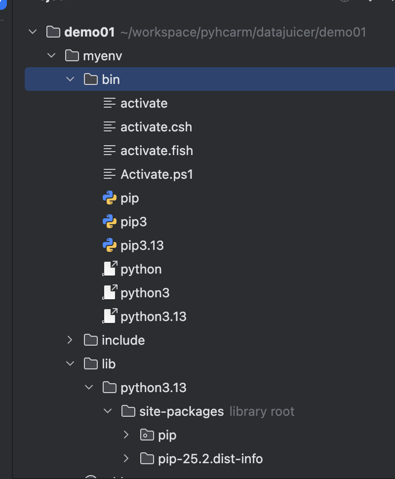Screen dimensions: 395x479
Task: Collapse the myenv folder
Action: coord(51,56)
